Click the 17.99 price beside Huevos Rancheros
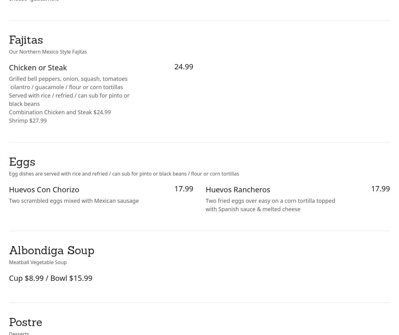 [380, 189]
